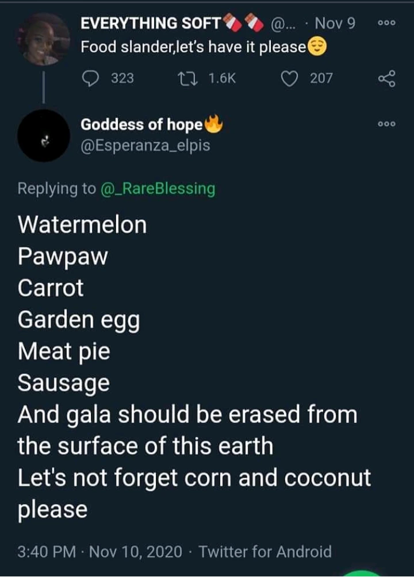Click the 1.6K retweet count
The width and height of the screenshot is (414, 577).
click(x=222, y=78)
